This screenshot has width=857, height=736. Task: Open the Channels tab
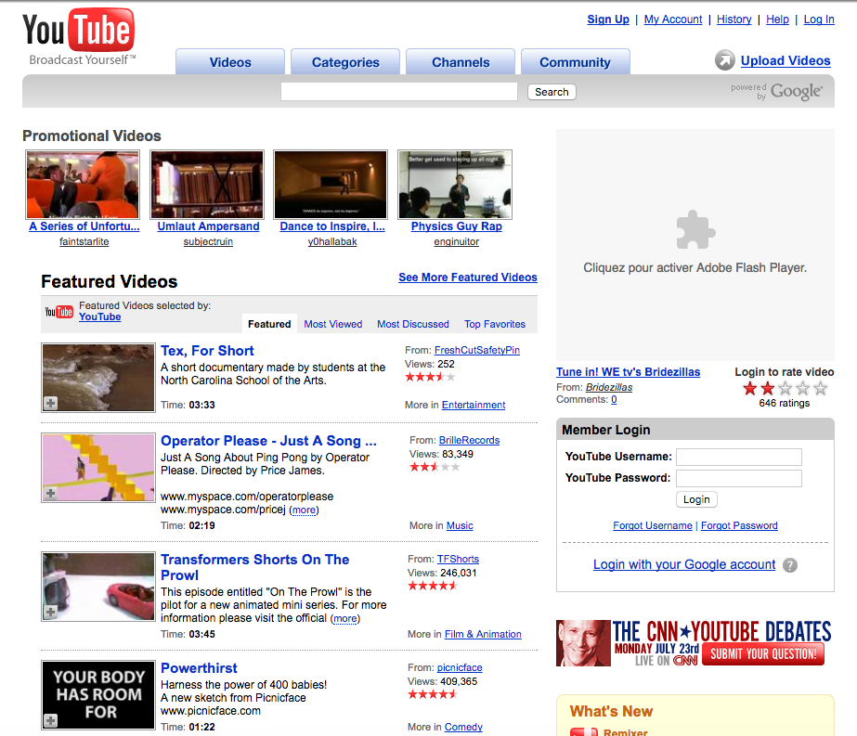(460, 61)
